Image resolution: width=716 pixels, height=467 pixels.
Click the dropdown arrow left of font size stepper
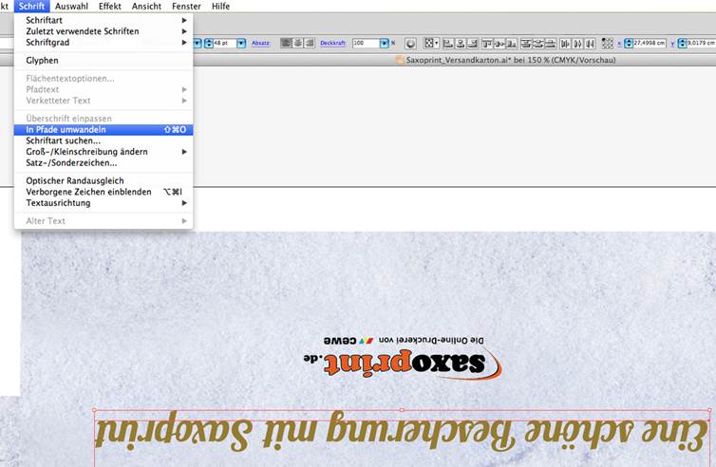tap(198, 44)
